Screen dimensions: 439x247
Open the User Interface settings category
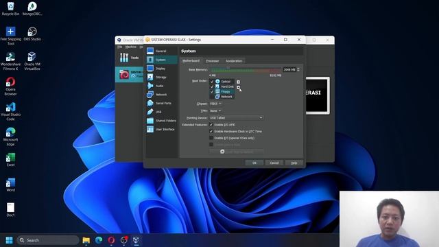tap(161, 129)
